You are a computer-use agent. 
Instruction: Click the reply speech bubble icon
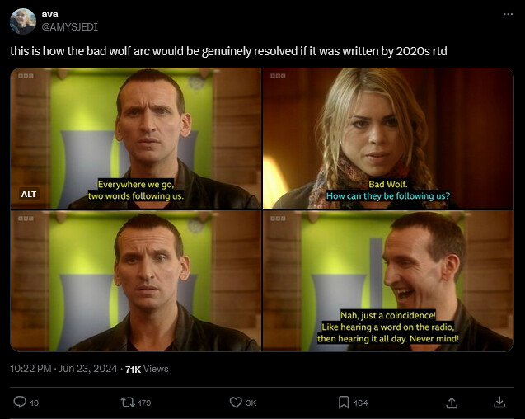(x=20, y=402)
